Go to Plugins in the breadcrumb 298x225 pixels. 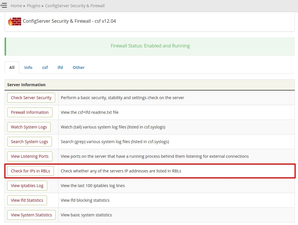pos(33,6)
